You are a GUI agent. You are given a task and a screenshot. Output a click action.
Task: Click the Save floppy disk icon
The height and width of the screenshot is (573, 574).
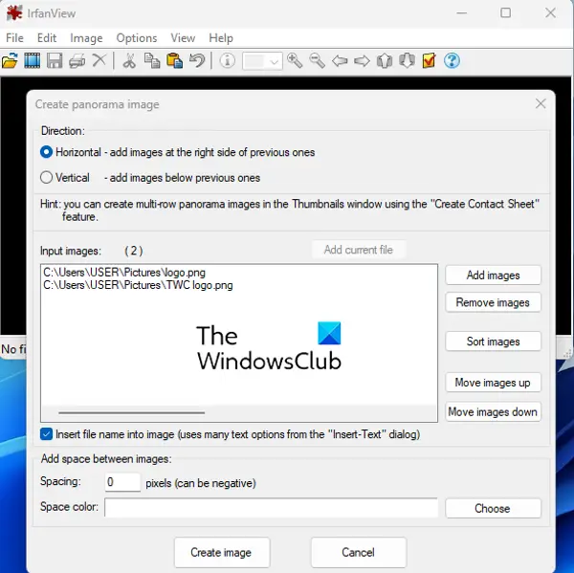pos(55,61)
